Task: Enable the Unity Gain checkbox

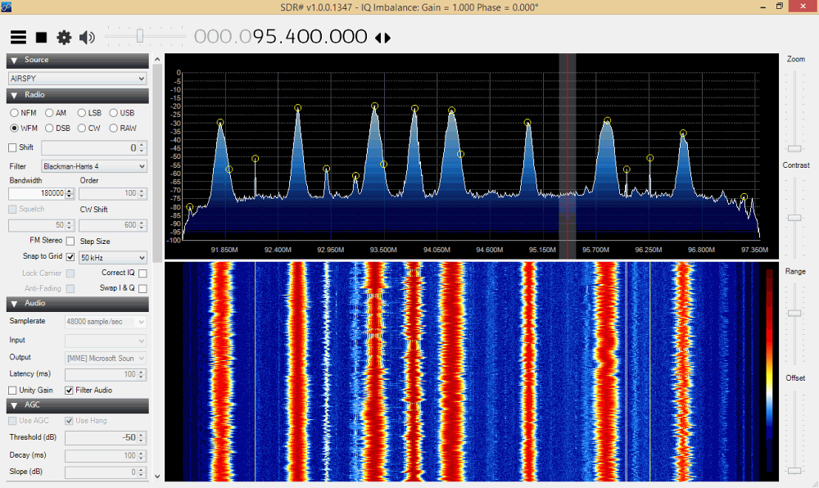Action: [x=12, y=391]
